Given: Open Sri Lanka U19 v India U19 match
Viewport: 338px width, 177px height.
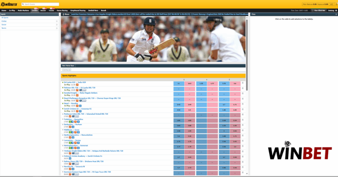Looking at the screenshot, I should tap(75, 82).
